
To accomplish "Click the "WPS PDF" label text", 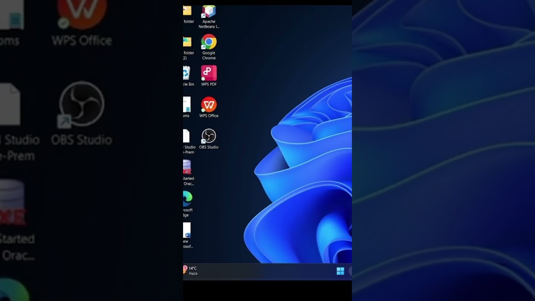I will [x=209, y=84].
